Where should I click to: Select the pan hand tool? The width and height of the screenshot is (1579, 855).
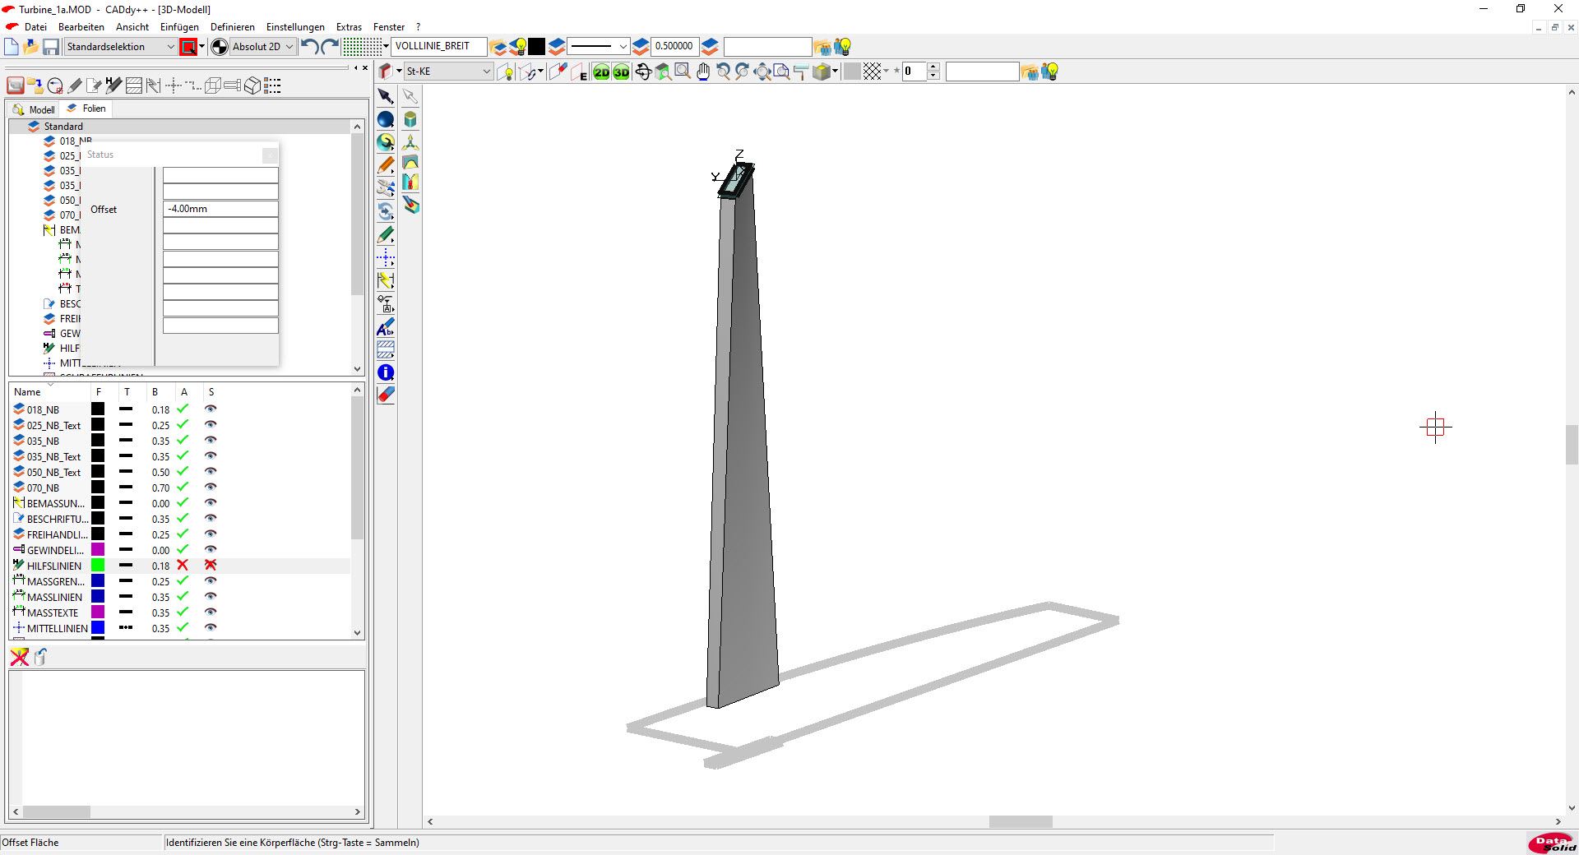tap(703, 72)
